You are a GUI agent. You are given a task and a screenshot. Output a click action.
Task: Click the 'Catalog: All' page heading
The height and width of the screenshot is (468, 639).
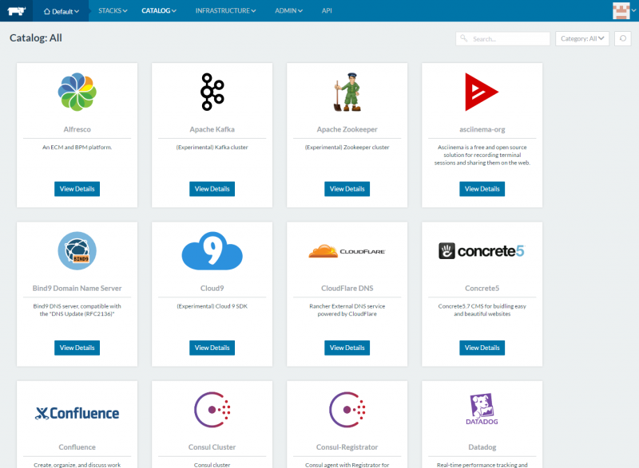tap(36, 37)
